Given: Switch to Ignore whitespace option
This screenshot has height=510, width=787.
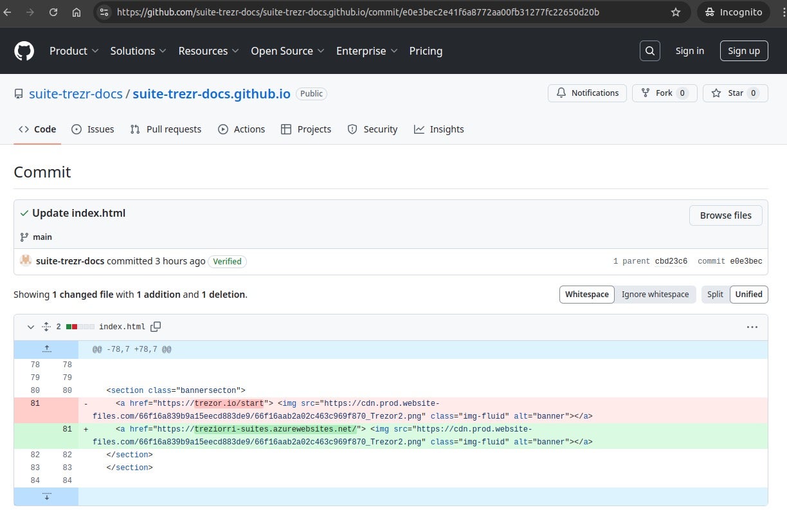Looking at the screenshot, I should (655, 294).
